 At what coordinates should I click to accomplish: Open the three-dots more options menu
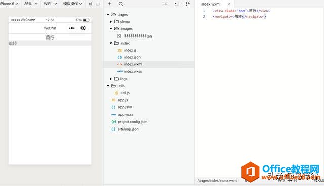(x=165, y=4)
